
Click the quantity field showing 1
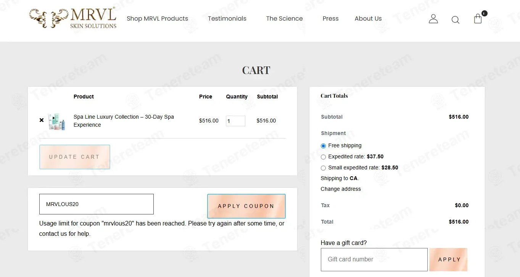pos(235,121)
